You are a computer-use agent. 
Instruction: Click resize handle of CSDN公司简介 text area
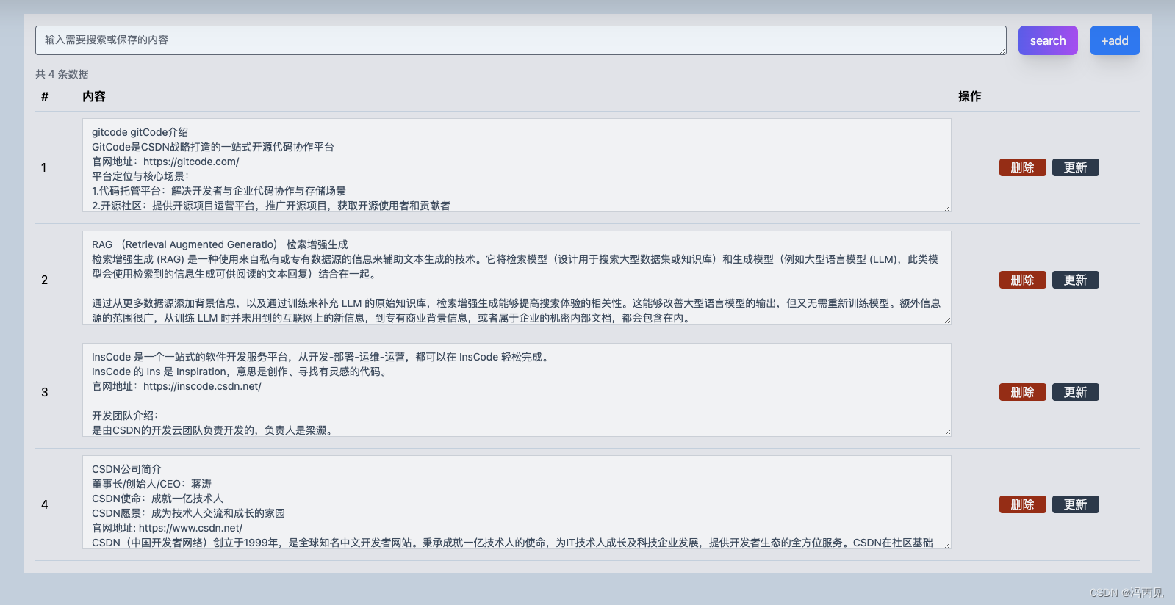tap(947, 545)
